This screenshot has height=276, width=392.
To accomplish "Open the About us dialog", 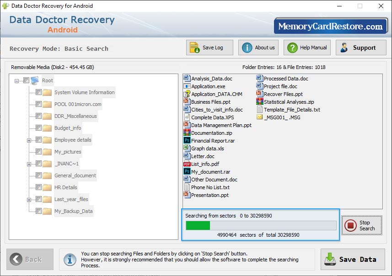I will tap(258, 48).
